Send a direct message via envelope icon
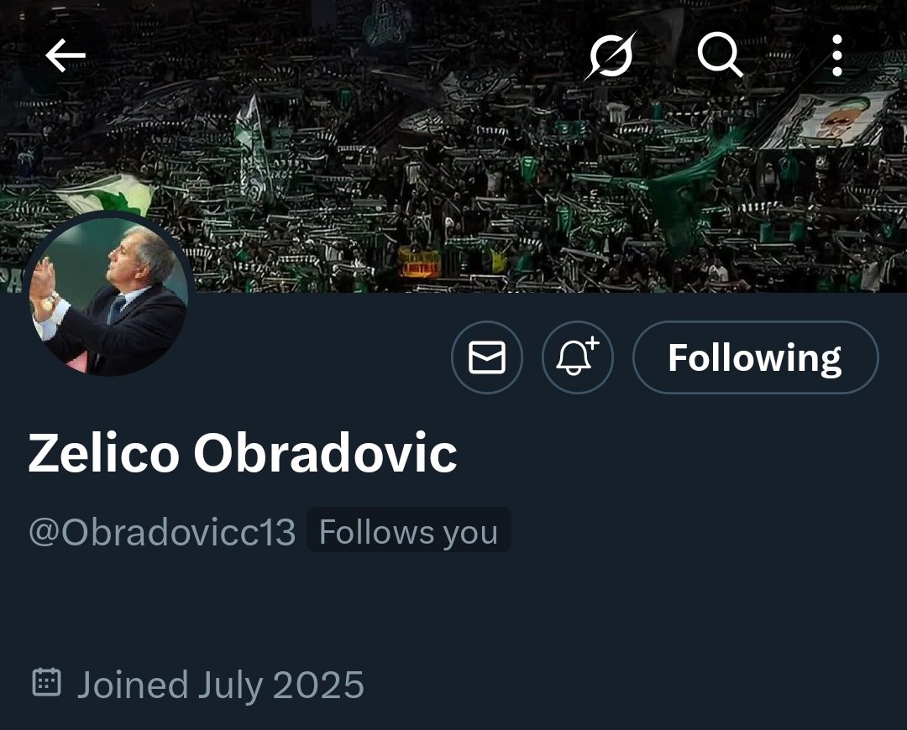The height and width of the screenshot is (730, 907). coord(486,357)
